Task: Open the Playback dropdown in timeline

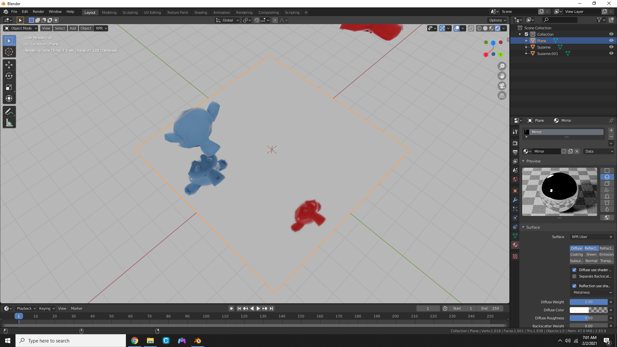Action: click(x=26, y=308)
